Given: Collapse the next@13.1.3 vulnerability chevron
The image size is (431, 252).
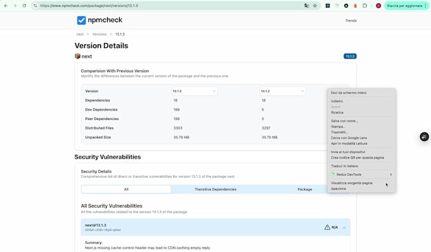Looking at the screenshot, I should (344, 228).
